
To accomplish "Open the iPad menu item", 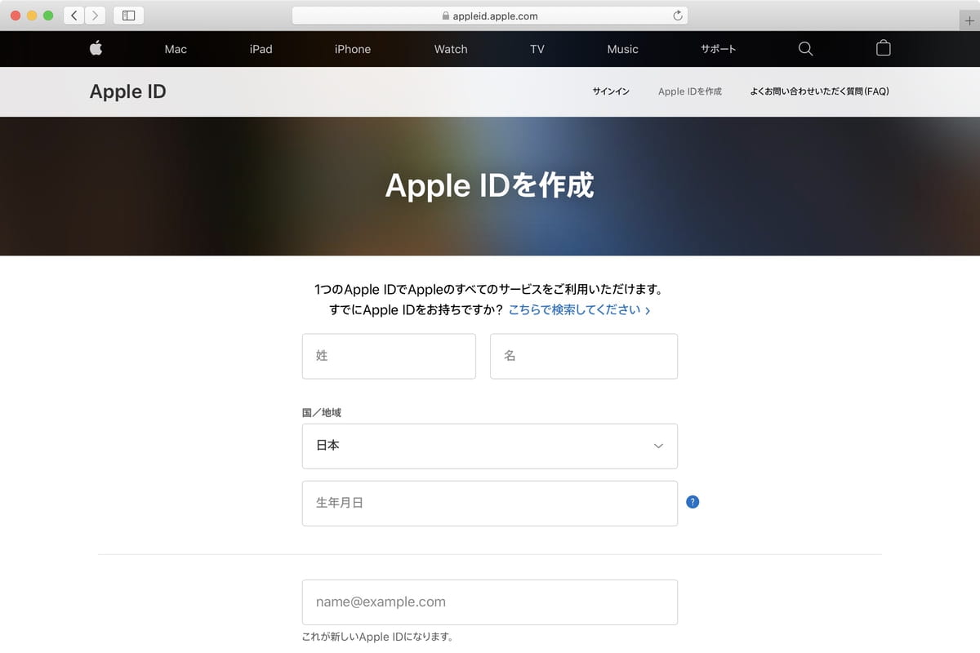I will pyautogui.click(x=261, y=49).
